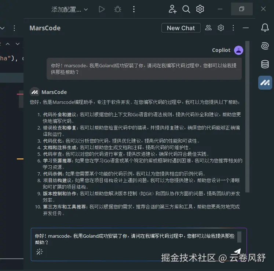Open the 添加配置 run configuration dropdown

pyautogui.click(x=70, y=9)
